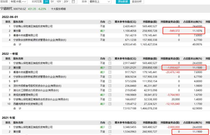Select the 10Y time range
This screenshot has height=135, width=210.
59,2
